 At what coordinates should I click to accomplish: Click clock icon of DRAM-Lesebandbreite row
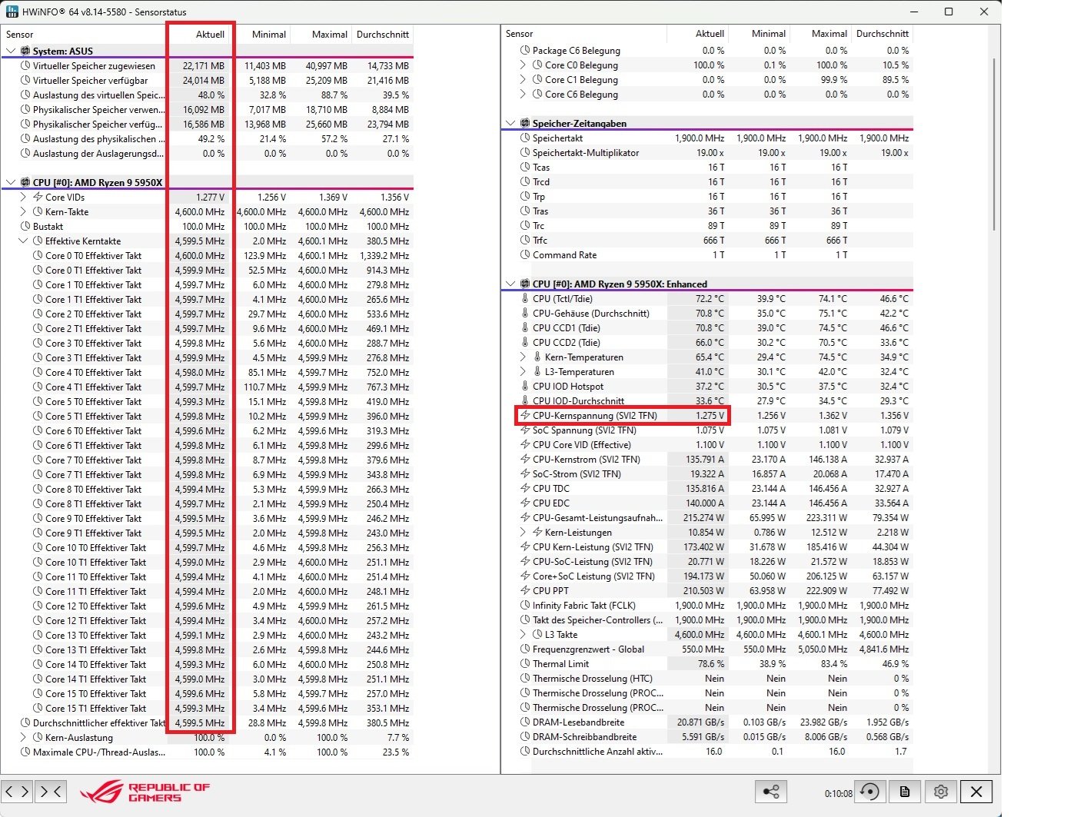coord(525,722)
